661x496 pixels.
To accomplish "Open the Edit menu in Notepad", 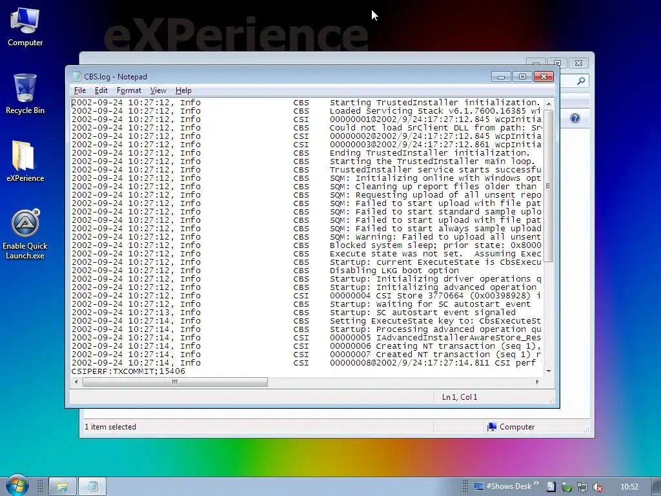I will (101, 90).
